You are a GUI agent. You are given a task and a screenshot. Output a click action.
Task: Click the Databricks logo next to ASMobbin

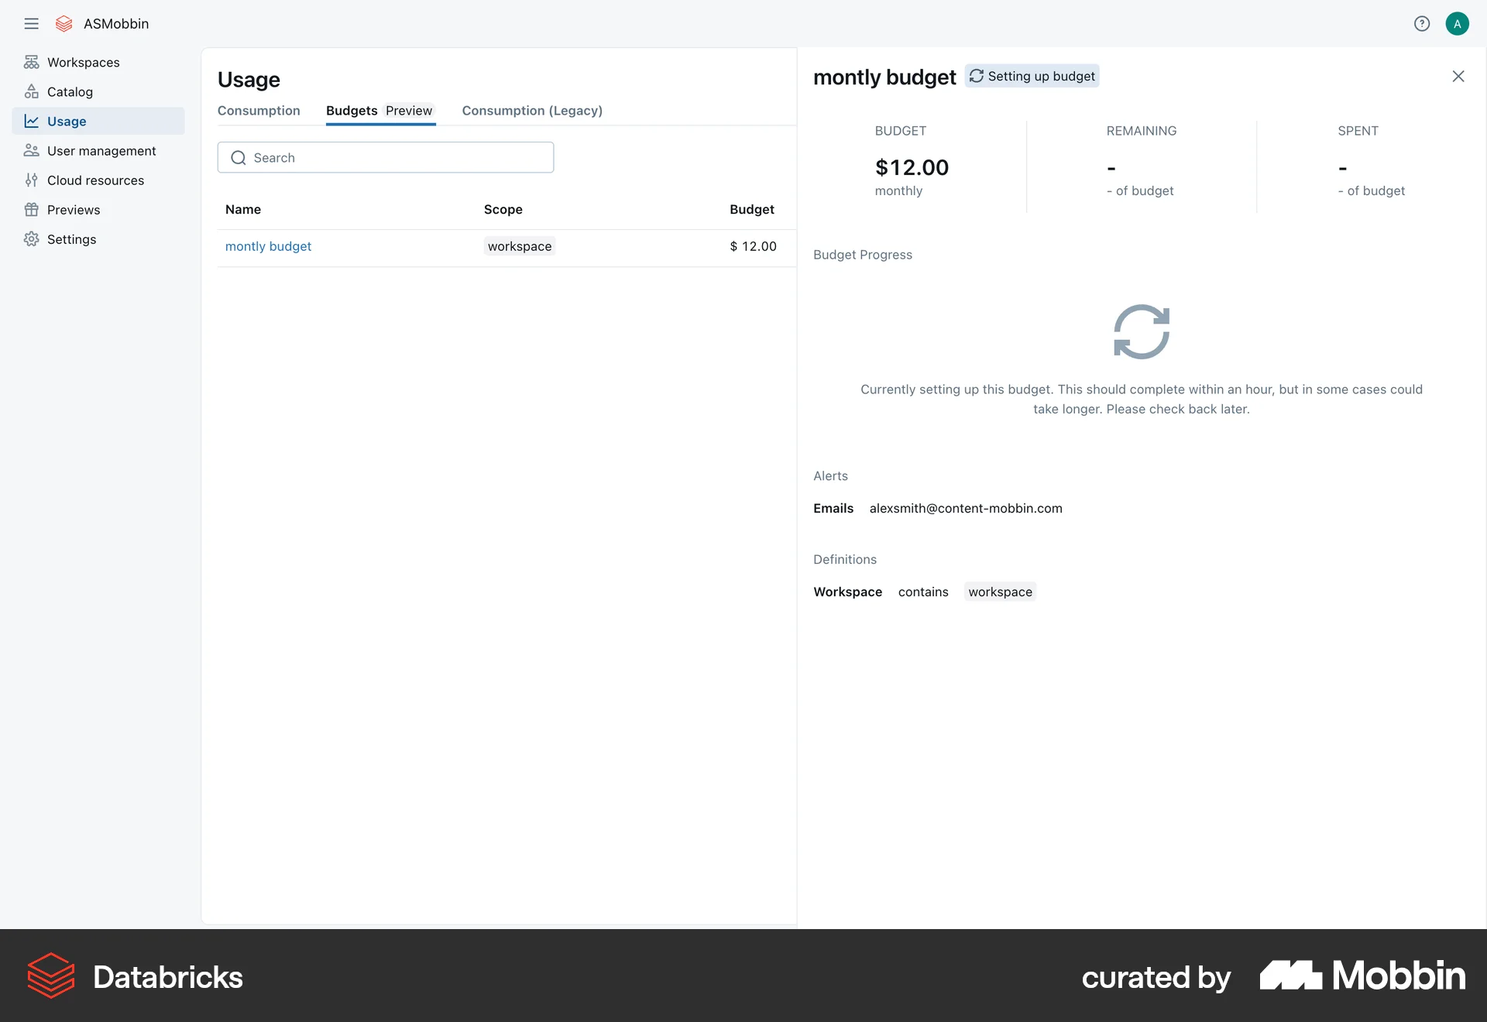pos(64,23)
